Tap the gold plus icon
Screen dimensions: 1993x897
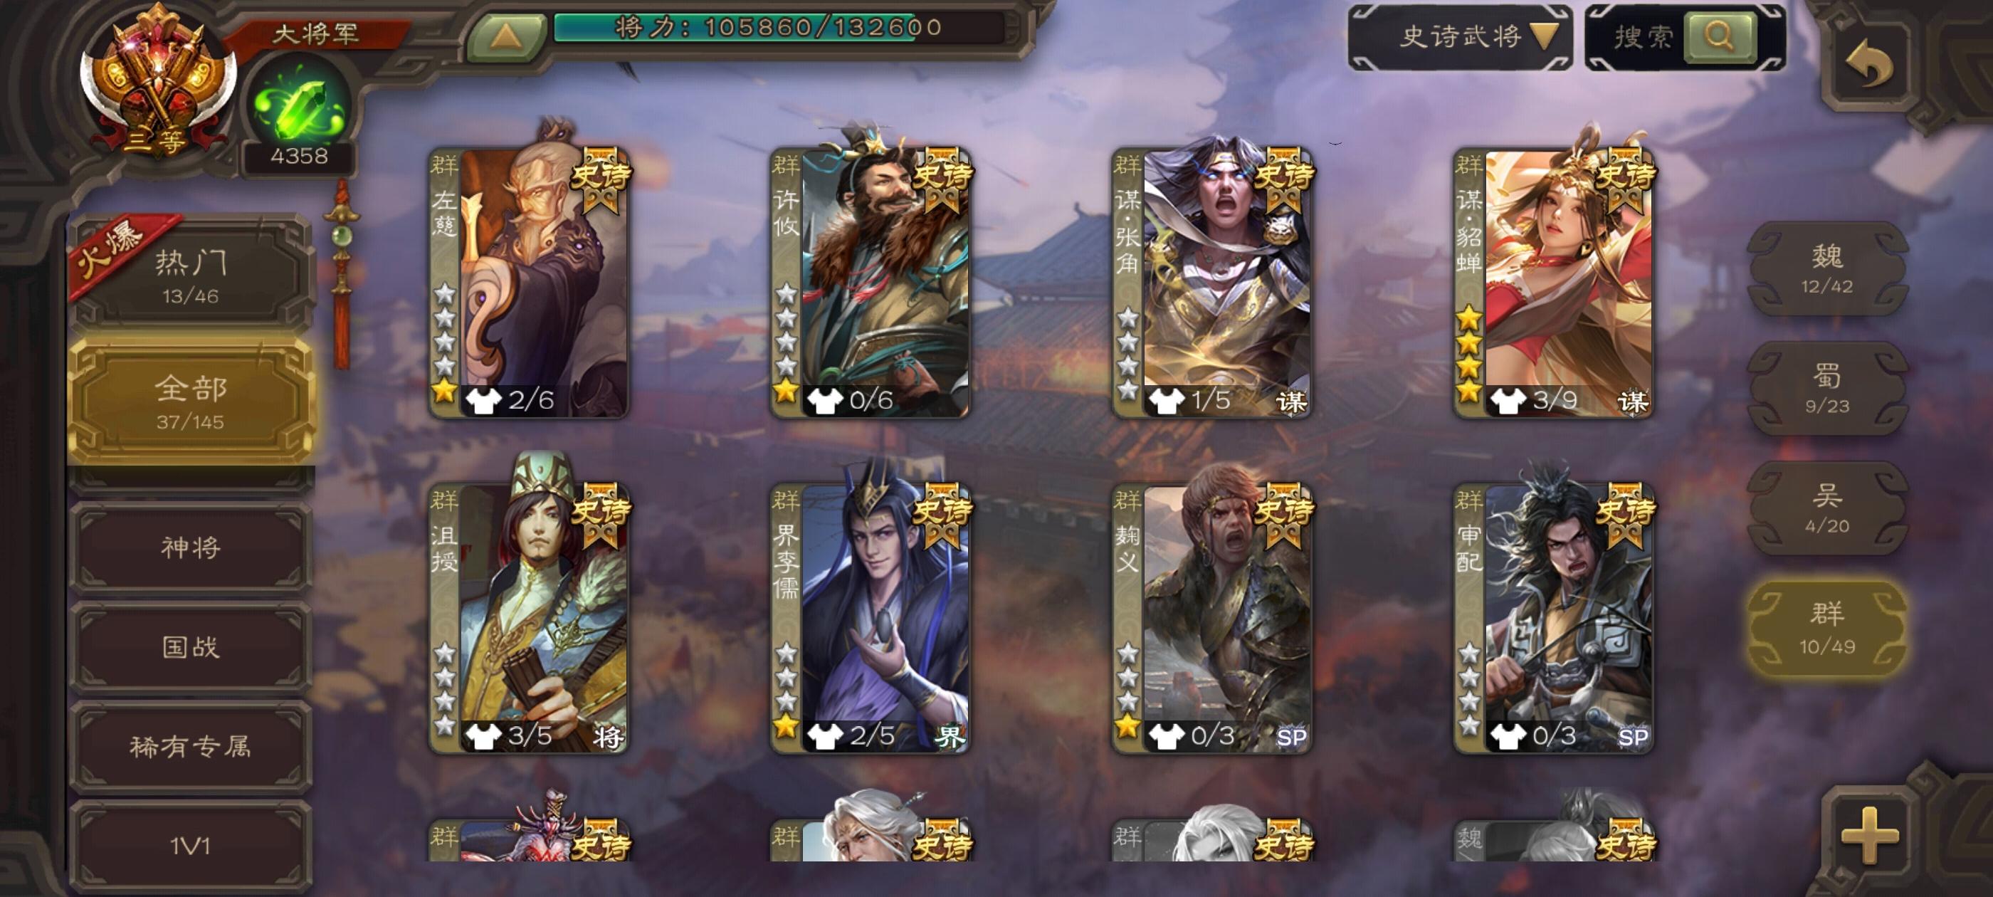tap(1869, 835)
